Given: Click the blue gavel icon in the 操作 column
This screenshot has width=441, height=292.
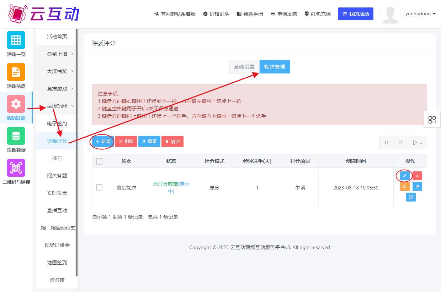Looking at the screenshot, I should click(x=417, y=187).
